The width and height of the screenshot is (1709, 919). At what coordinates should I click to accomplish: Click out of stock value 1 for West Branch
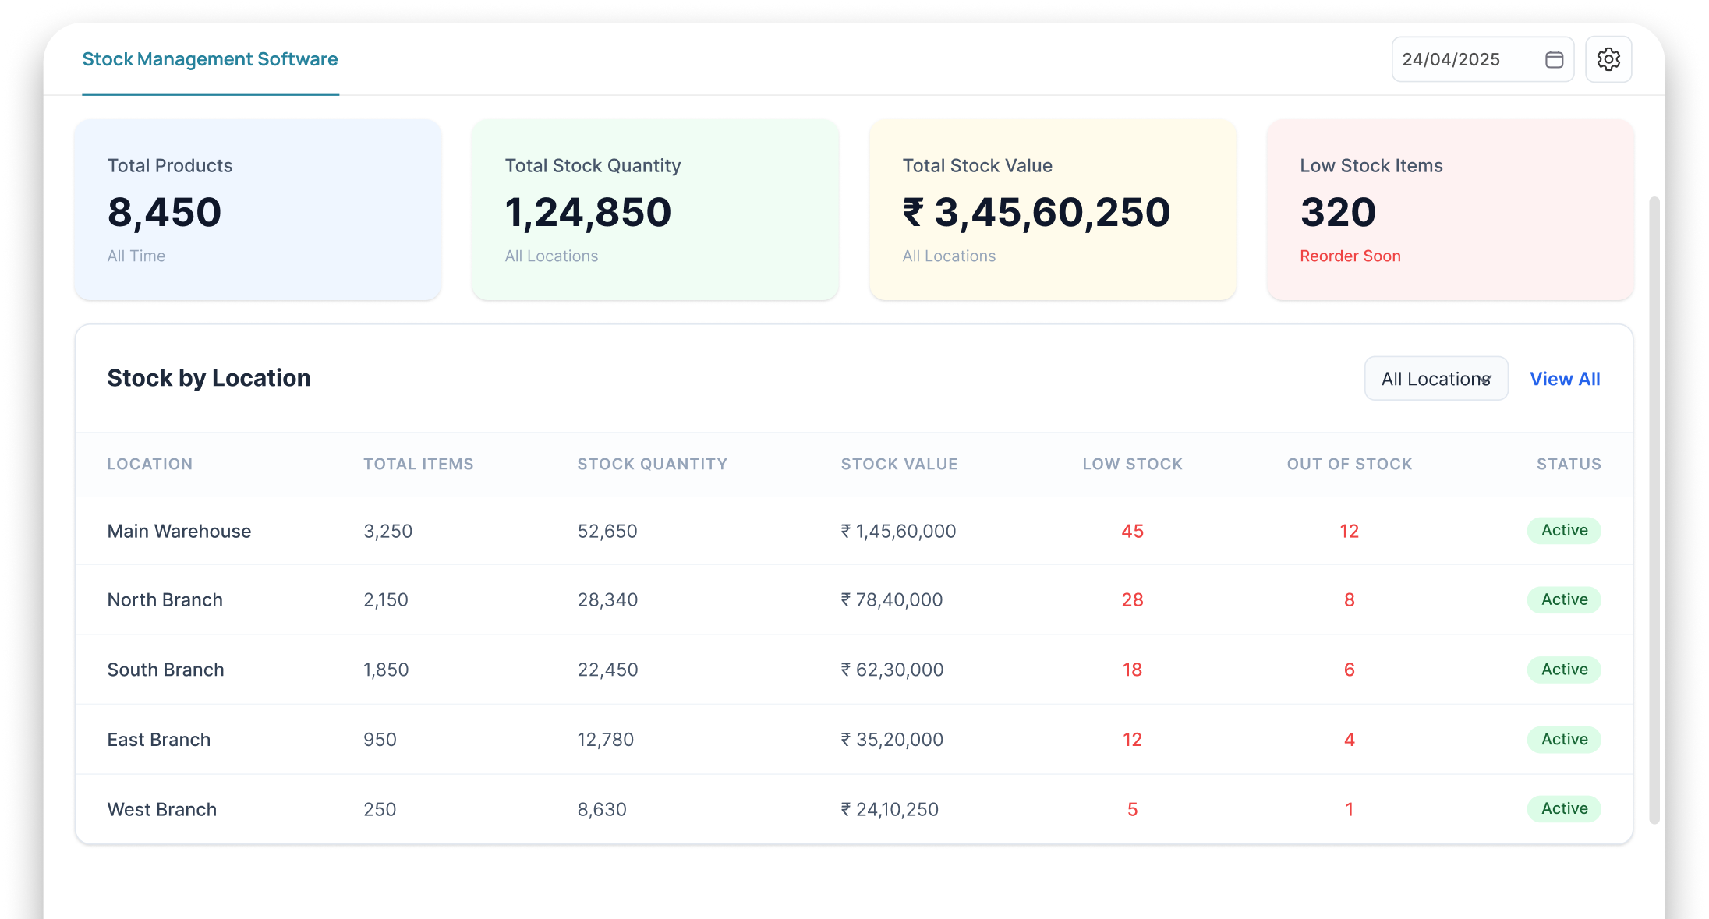1350,809
